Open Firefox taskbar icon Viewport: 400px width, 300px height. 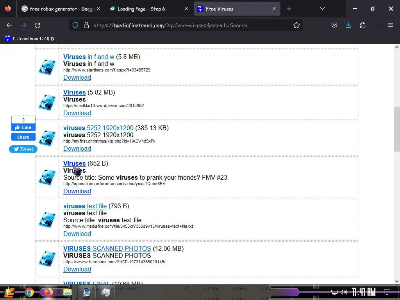tap(48, 292)
